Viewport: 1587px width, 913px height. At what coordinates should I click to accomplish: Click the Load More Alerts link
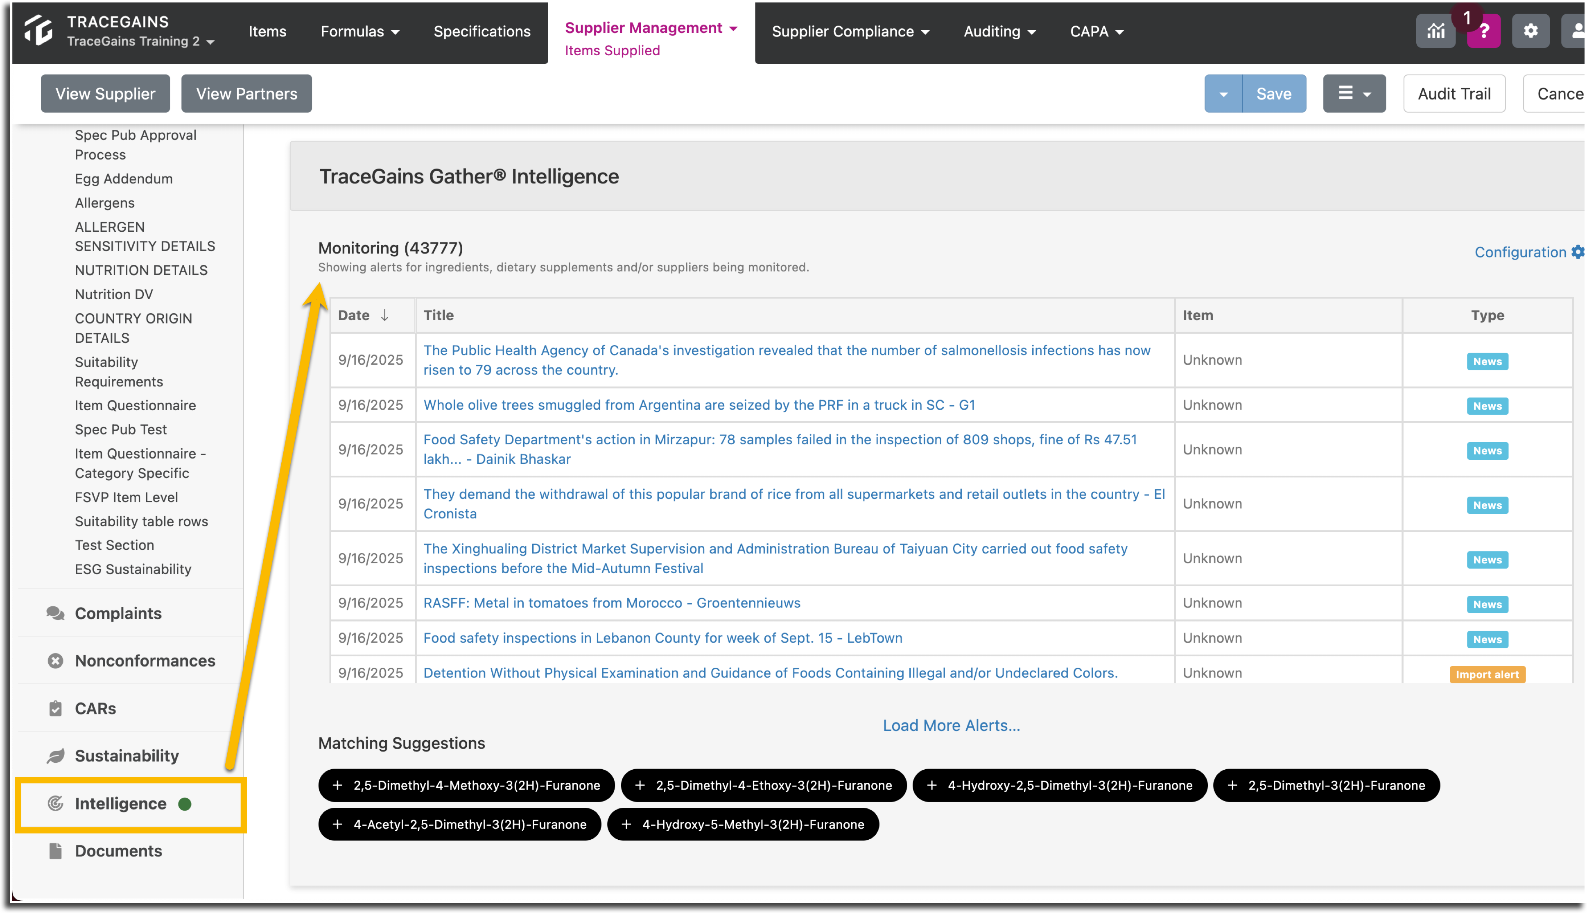[951, 725]
